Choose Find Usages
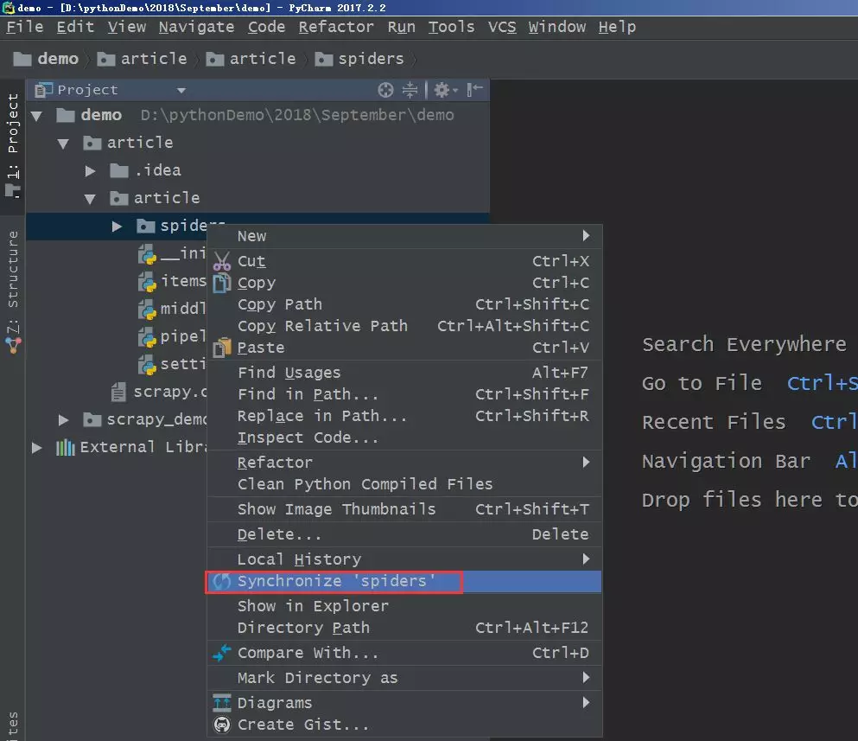 point(404,373)
